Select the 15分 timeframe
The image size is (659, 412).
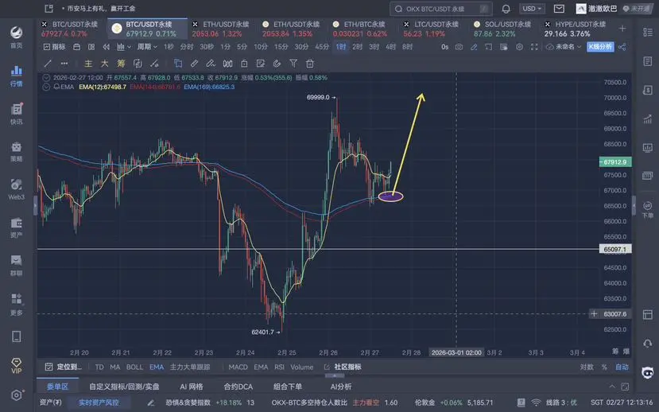(281, 47)
